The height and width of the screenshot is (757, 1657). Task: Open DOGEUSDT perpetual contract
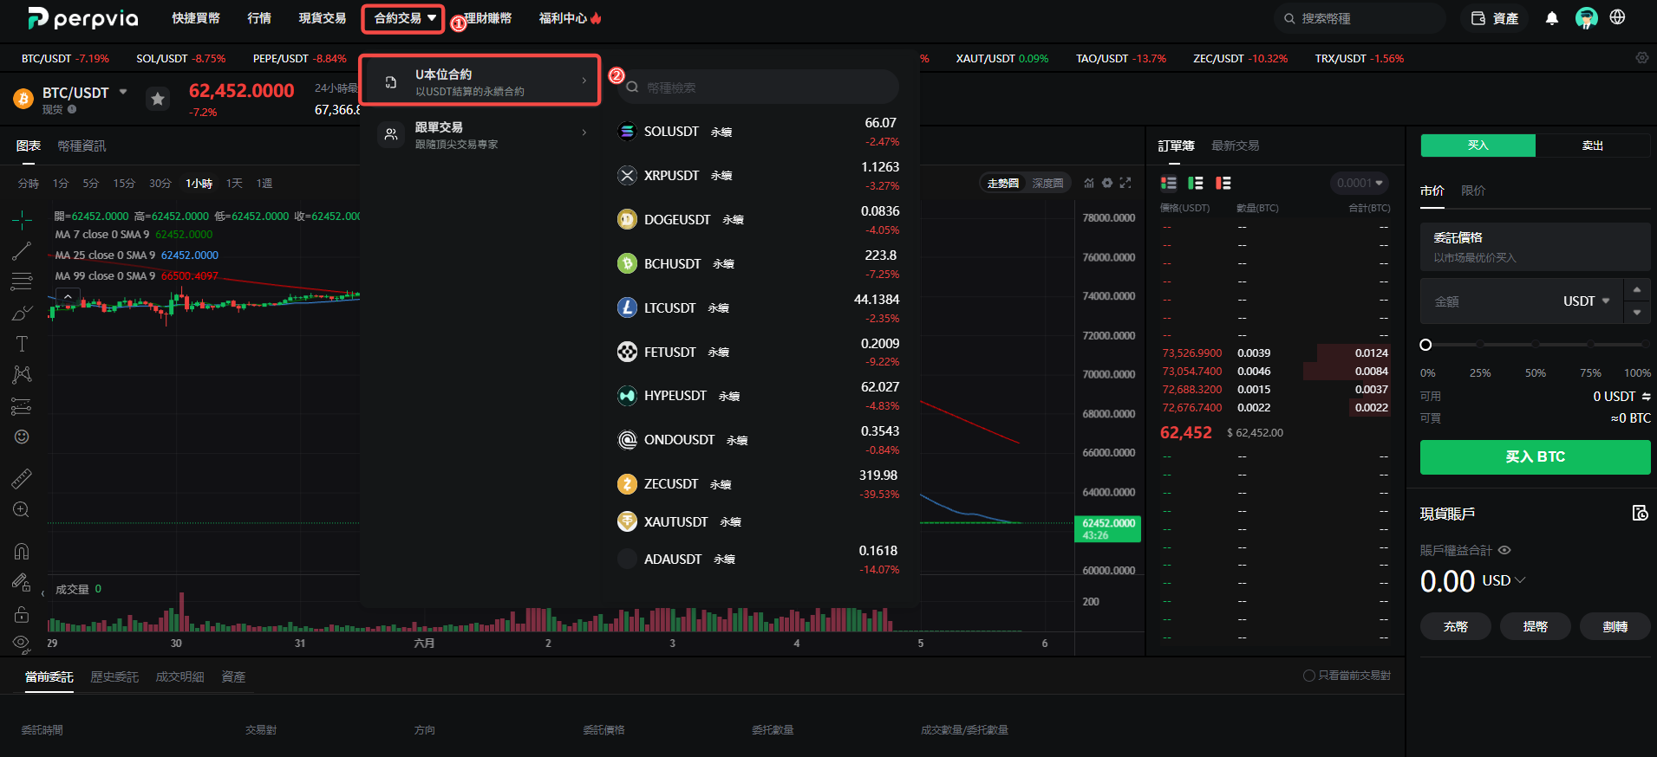point(759,220)
